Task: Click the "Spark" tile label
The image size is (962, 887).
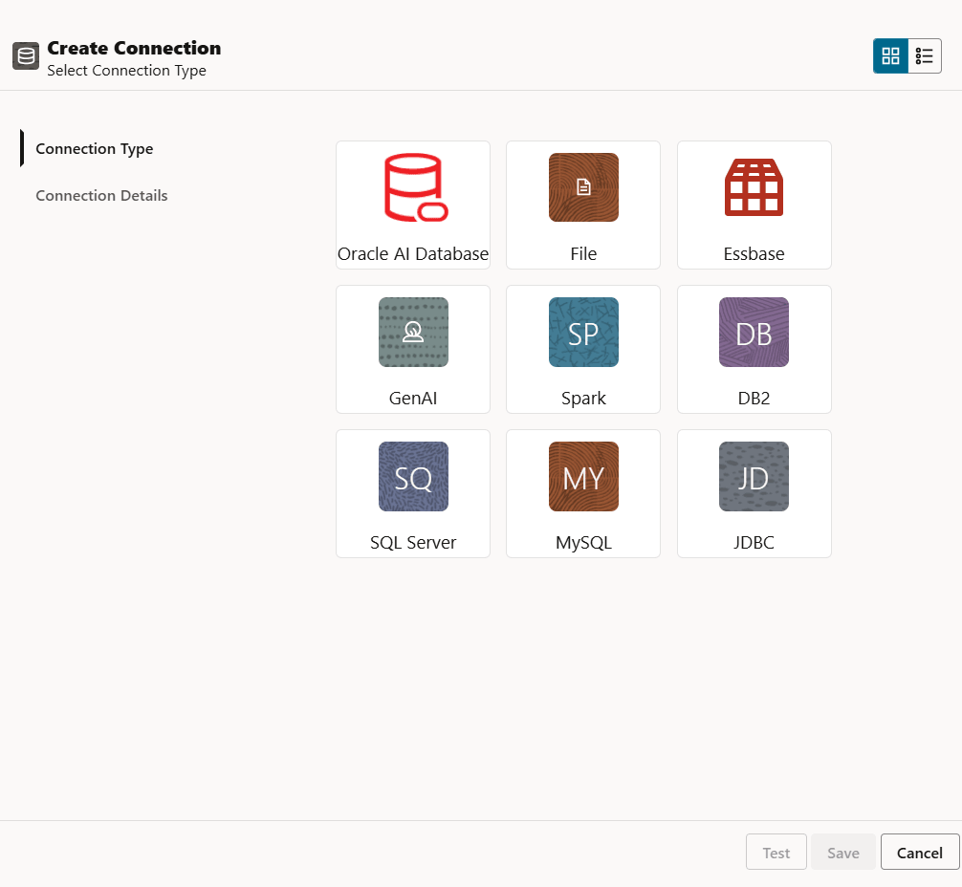Action: click(x=583, y=399)
